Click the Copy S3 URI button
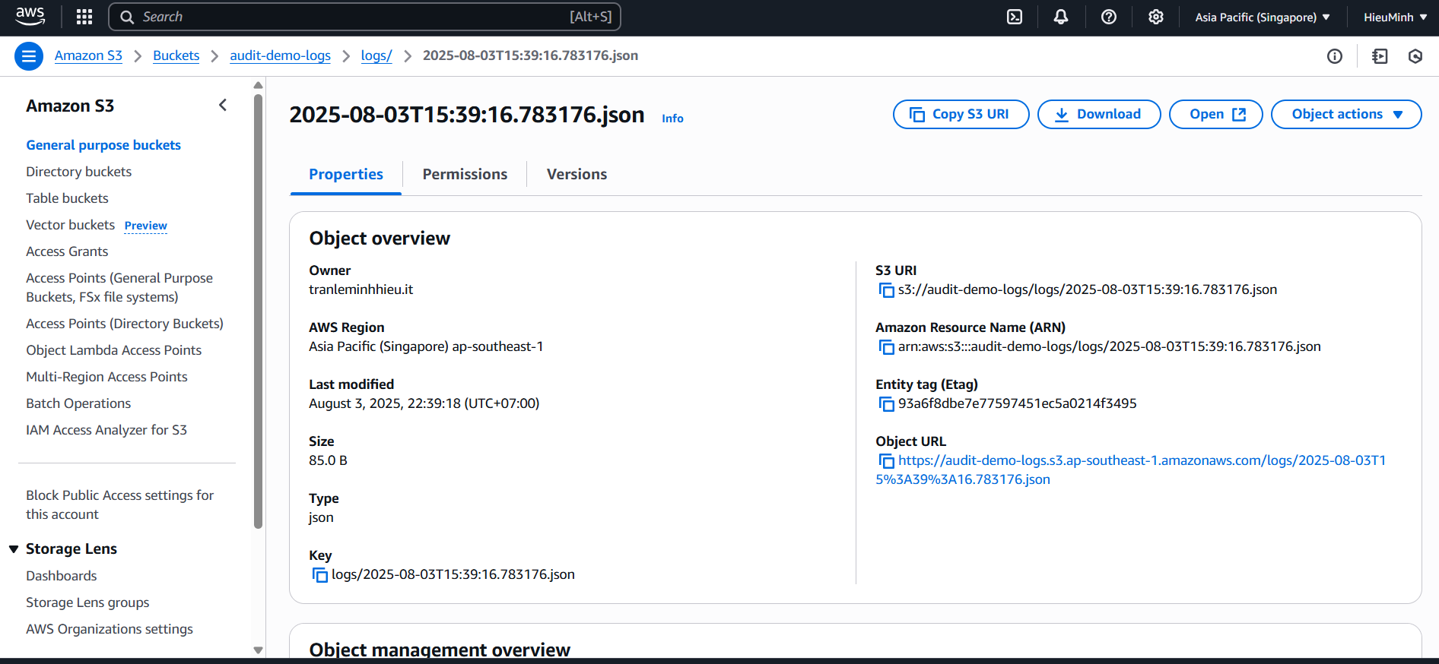The image size is (1439, 664). 961,114
